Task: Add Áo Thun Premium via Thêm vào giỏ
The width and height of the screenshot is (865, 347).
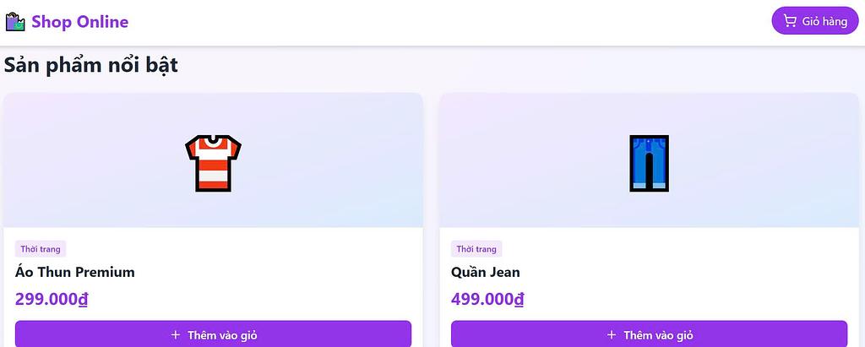Action: (213, 334)
